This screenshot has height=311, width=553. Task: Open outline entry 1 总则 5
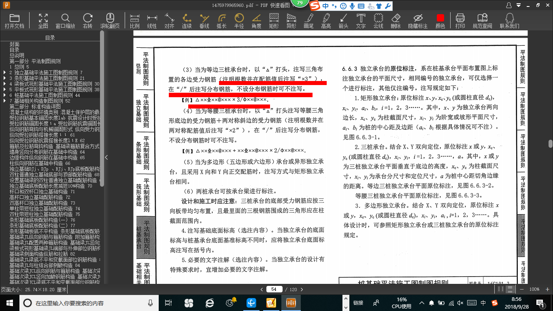pyautogui.click(x=19, y=67)
